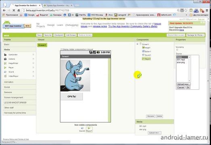The width and height of the screenshot is (211, 145).
Task: Open Package for Phone dropdown
Action: (x=195, y=35)
